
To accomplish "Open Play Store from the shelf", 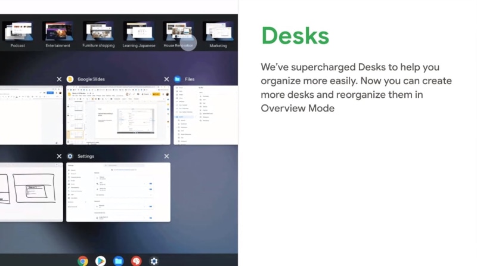I will click(100, 261).
